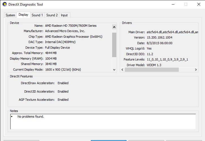Click the 'DirectX Features' group heading
This screenshot has width=205, height=141.
[21, 76]
